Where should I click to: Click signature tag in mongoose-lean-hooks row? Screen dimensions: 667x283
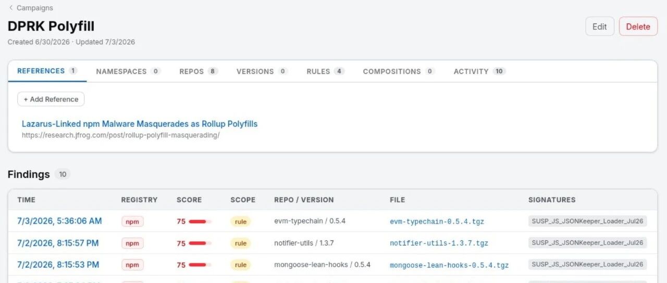(587, 264)
